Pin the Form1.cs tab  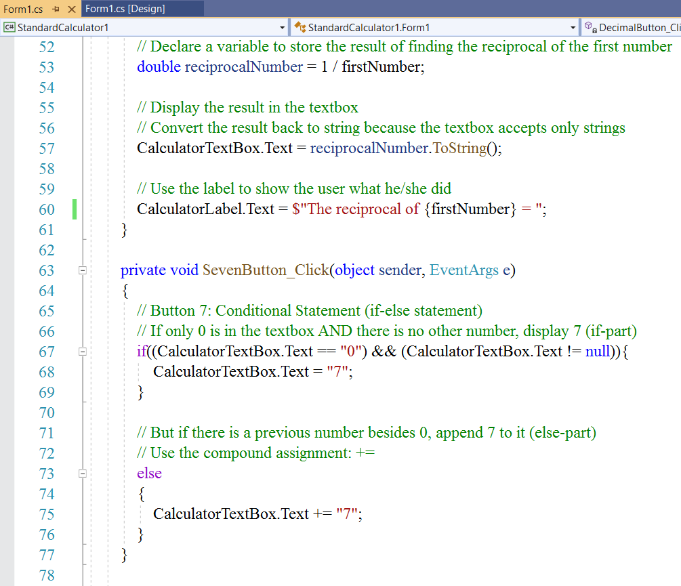56,9
